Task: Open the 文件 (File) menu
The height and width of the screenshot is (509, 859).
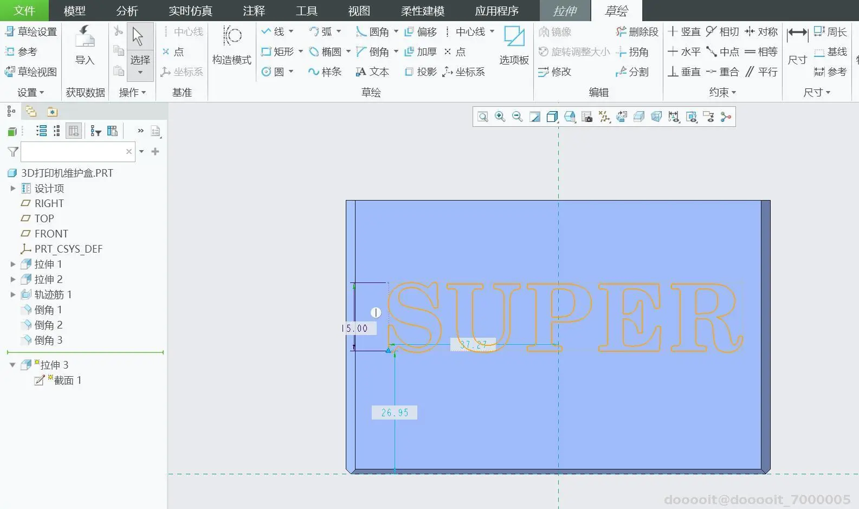Action: (x=24, y=11)
